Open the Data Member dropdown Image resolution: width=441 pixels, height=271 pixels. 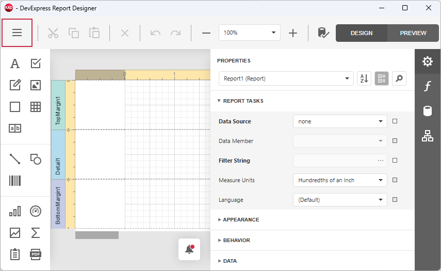point(340,141)
